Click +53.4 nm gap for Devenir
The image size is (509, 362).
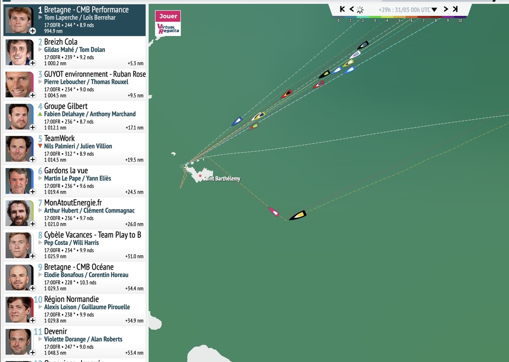point(134,353)
